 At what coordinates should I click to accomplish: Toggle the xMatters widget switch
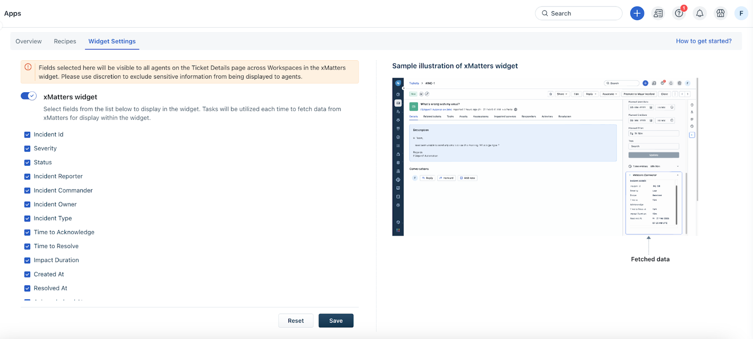[x=29, y=96]
